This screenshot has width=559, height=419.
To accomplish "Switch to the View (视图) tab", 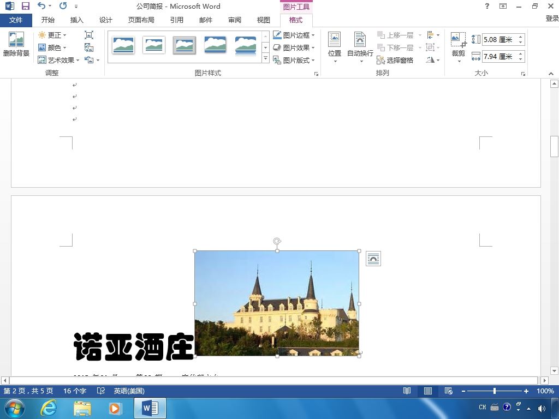I will pyautogui.click(x=264, y=20).
